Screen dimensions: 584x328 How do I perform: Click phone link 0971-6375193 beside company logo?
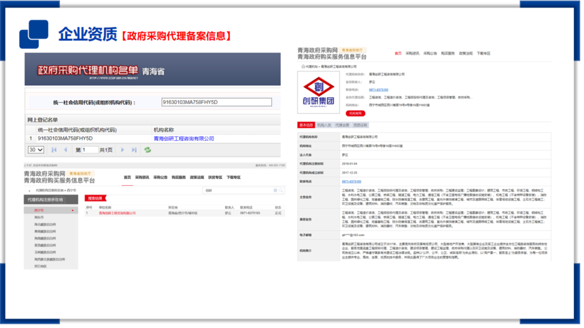(379, 90)
